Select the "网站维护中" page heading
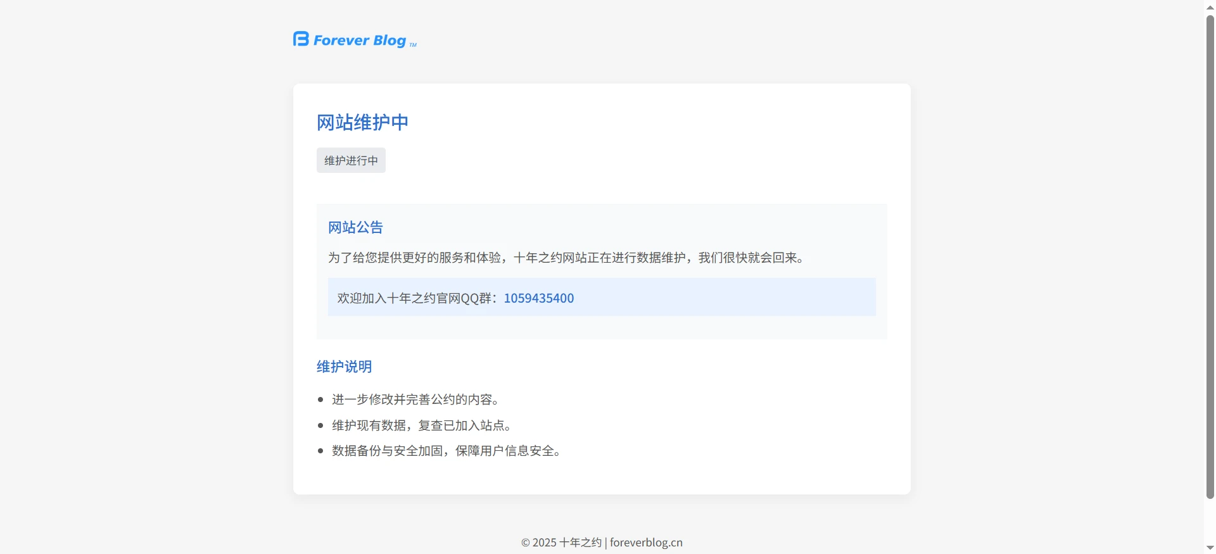The image size is (1216, 554). pyautogui.click(x=362, y=122)
